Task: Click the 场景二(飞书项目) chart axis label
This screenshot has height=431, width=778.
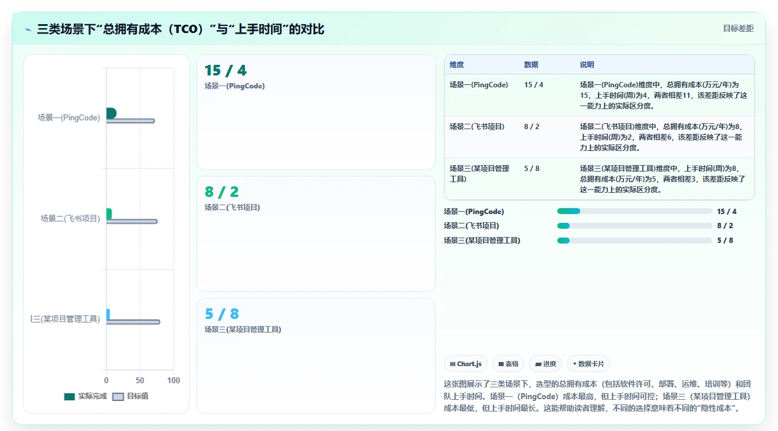Action: pyautogui.click(x=70, y=219)
